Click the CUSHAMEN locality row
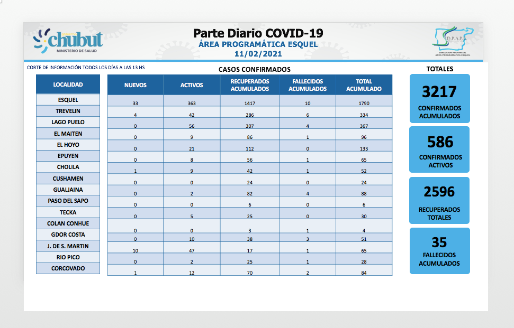Viewport: 514px width, 328px height. pyautogui.click(x=68, y=179)
